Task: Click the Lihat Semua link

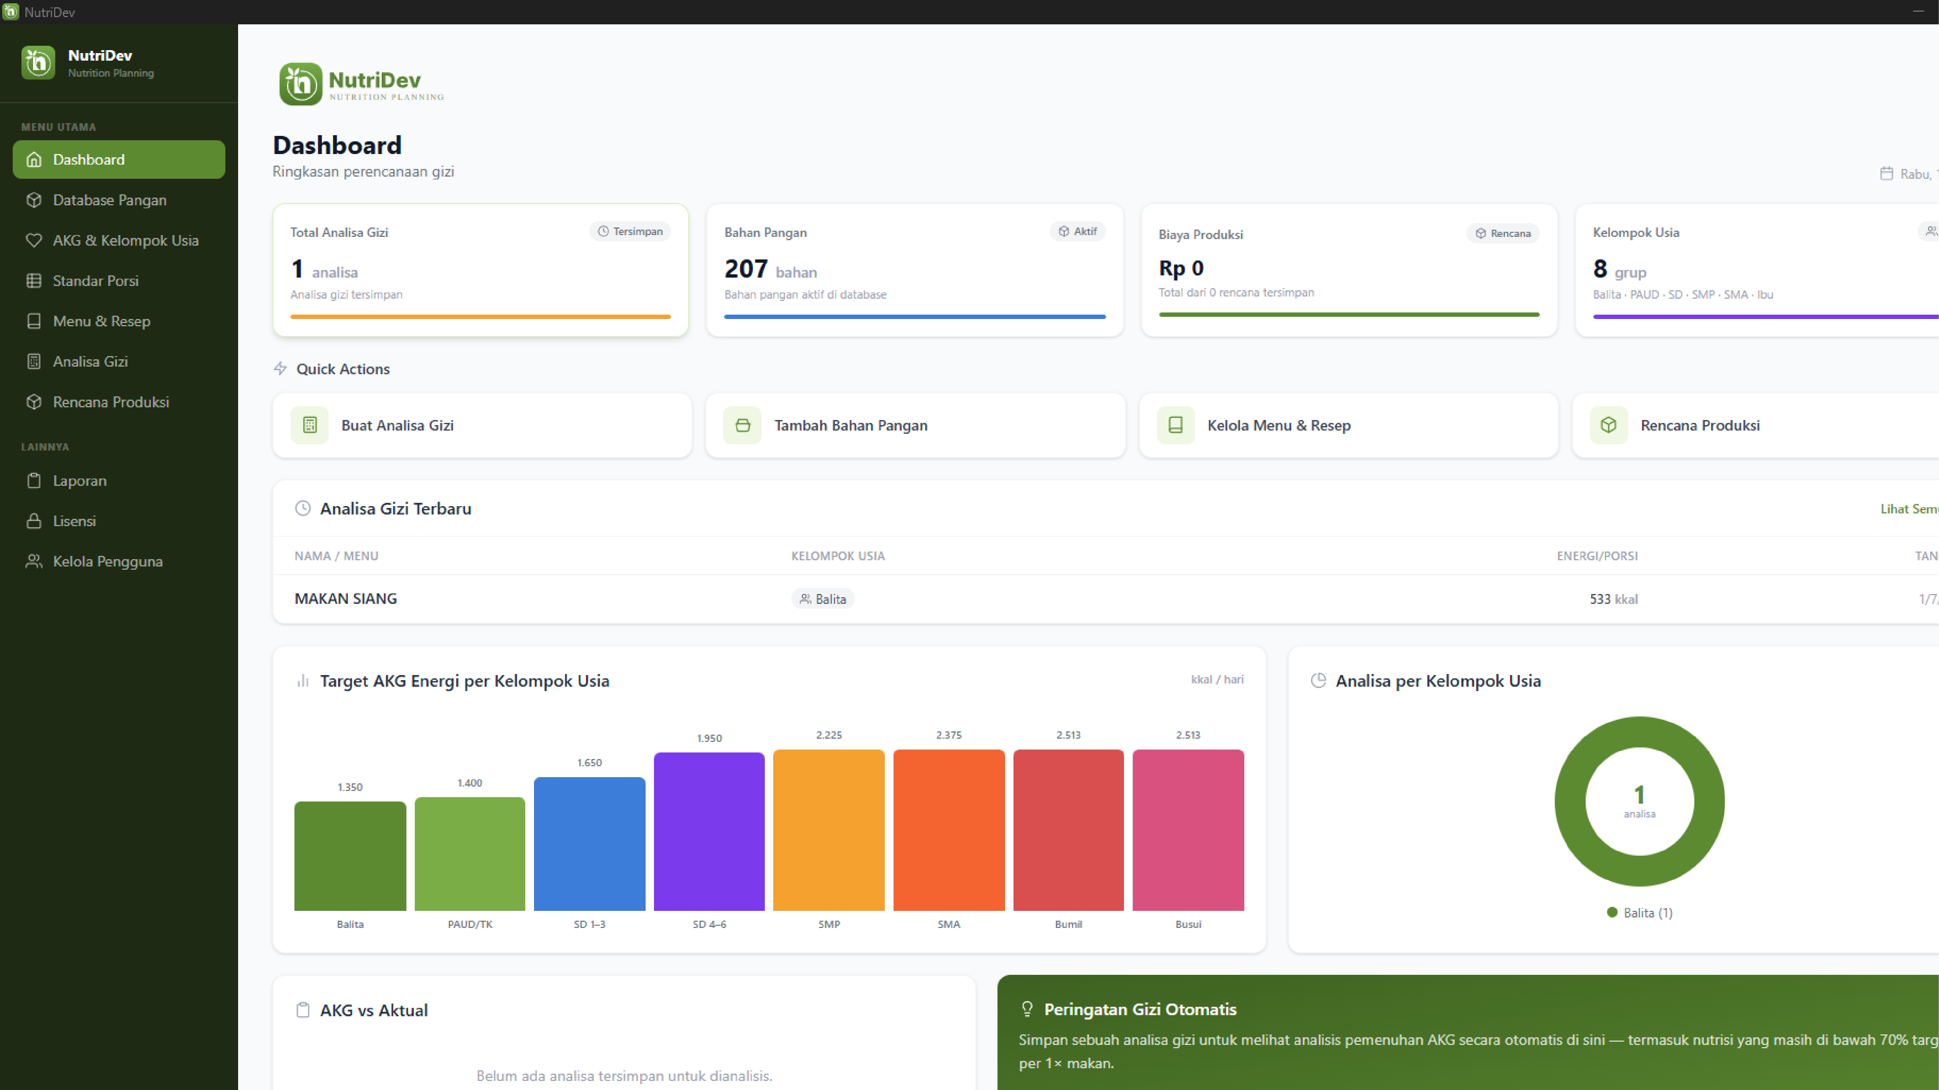Action: click(1909, 509)
